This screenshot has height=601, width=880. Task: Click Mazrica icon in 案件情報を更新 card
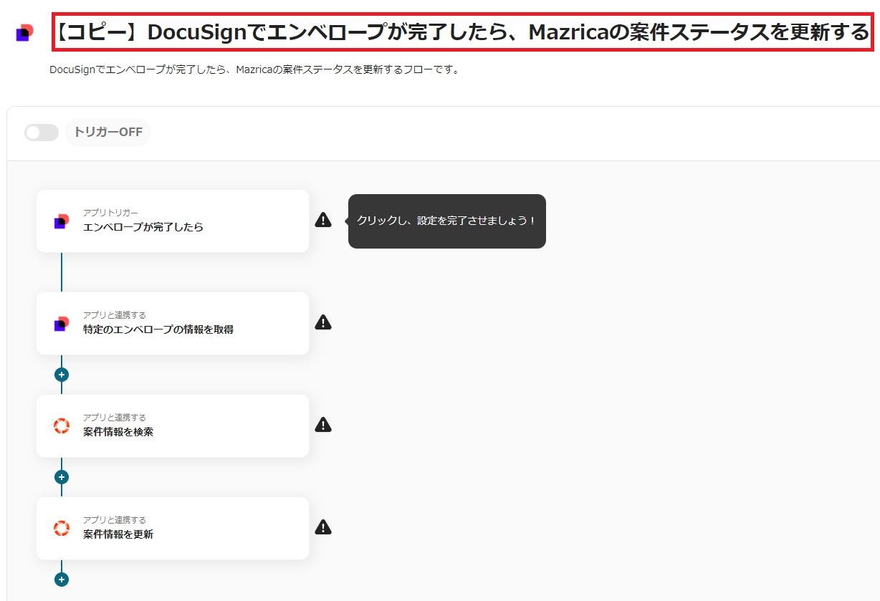(x=62, y=529)
